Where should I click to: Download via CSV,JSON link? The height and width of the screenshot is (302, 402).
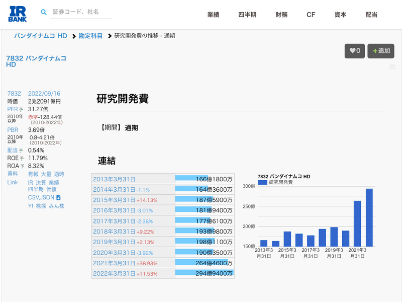point(41,197)
